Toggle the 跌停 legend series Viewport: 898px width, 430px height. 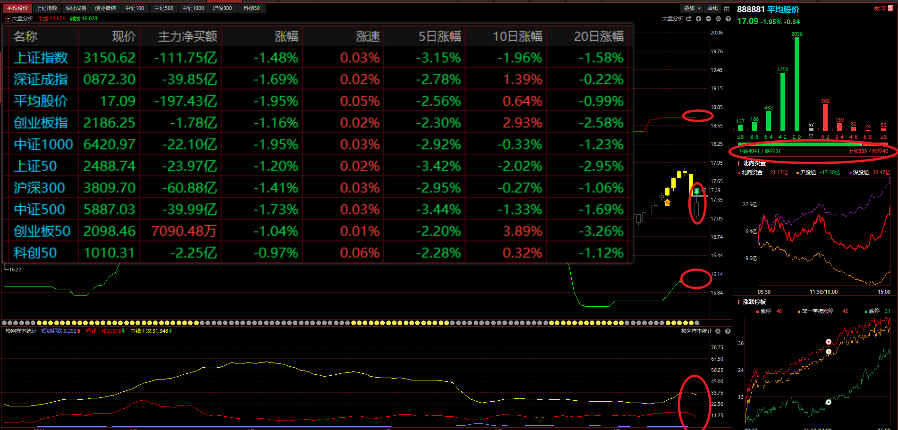[872, 311]
